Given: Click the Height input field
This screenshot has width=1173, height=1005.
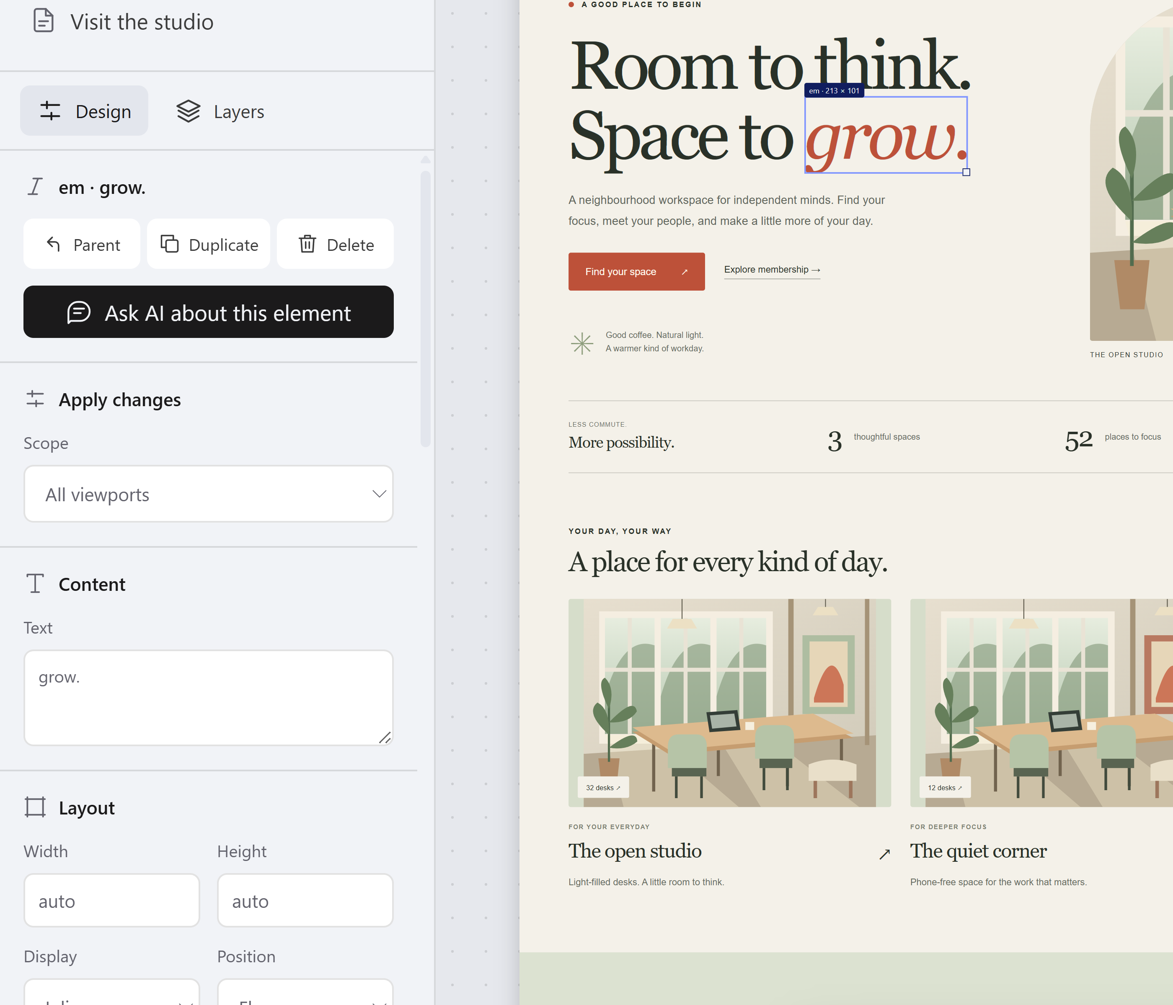Looking at the screenshot, I should click(x=305, y=900).
